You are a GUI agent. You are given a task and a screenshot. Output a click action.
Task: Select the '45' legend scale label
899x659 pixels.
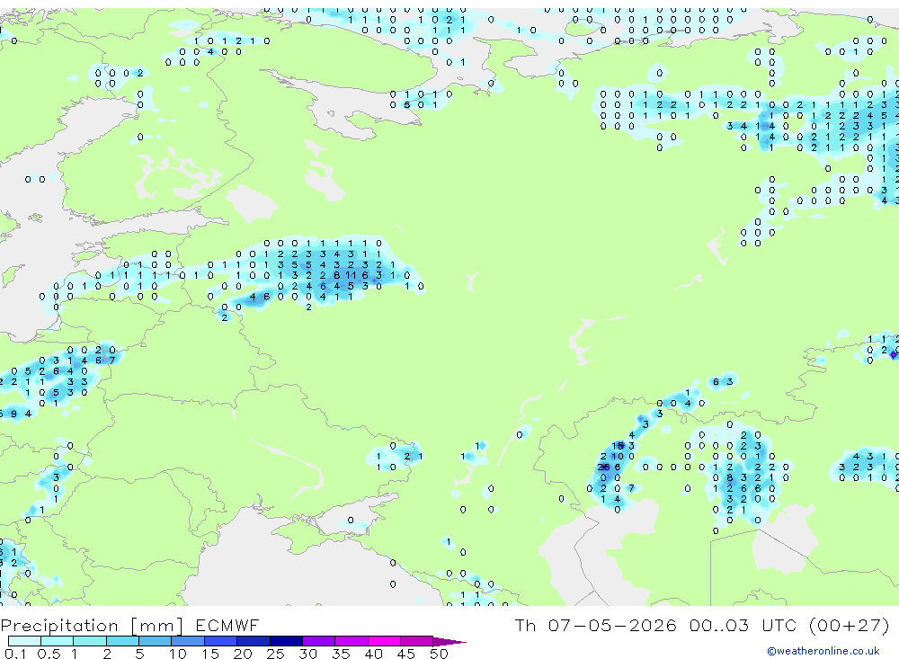point(406,654)
